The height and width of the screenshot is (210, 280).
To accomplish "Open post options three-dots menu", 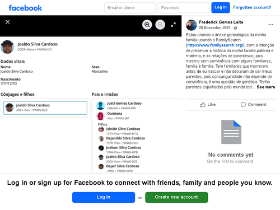I will (x=270, y=25).
